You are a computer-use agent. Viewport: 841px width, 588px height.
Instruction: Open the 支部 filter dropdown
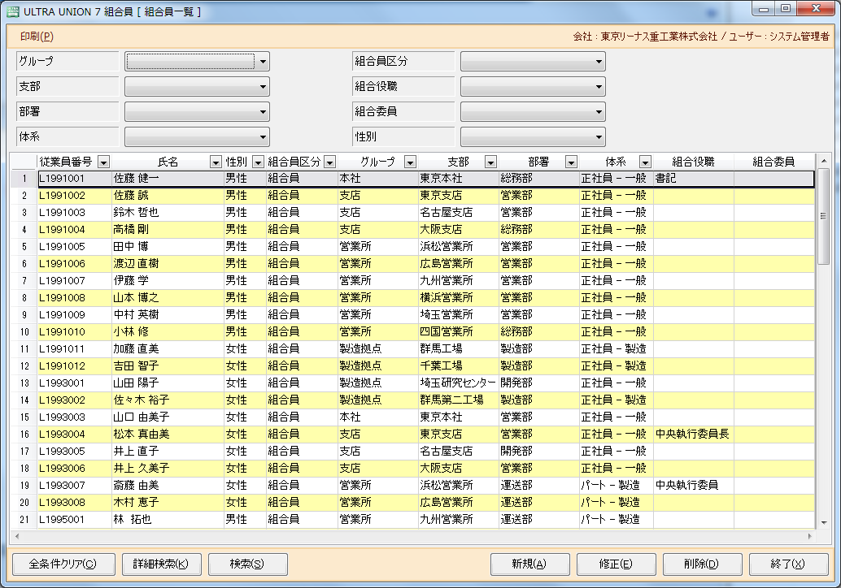click(197, 87)
